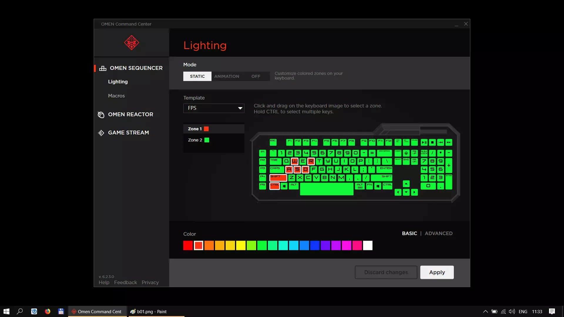This screenshot has width=564, height=317.
Task: Select Zone 2 in the zone list
Action: 214,140
